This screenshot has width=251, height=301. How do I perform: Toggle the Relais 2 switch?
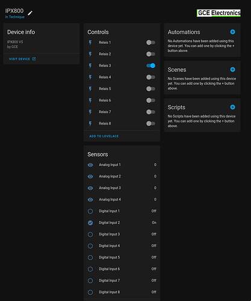150,54
